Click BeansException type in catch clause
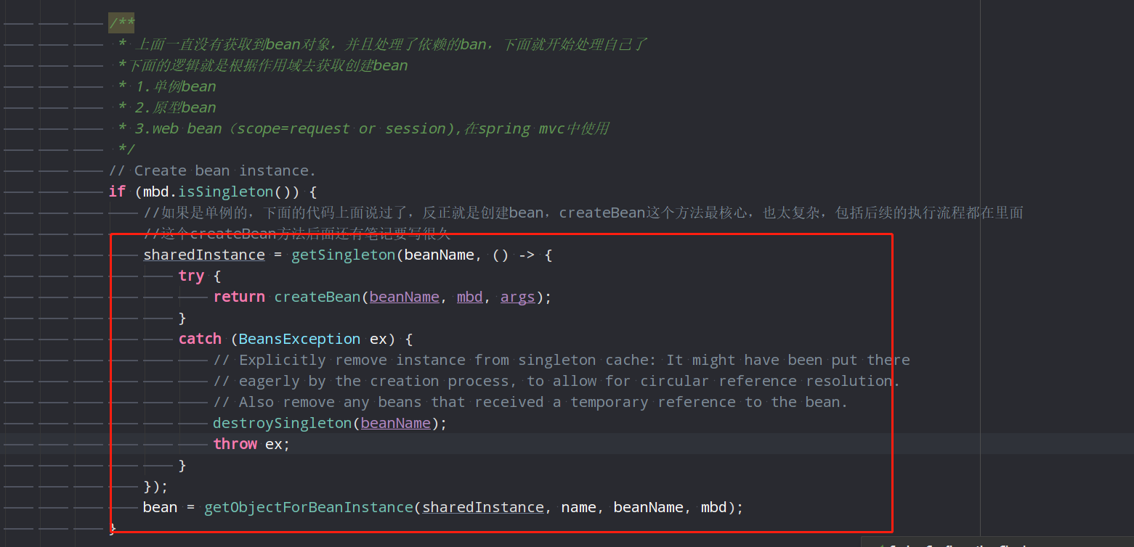Screen dimensions: 1134x547 click(x=299, y=340)
